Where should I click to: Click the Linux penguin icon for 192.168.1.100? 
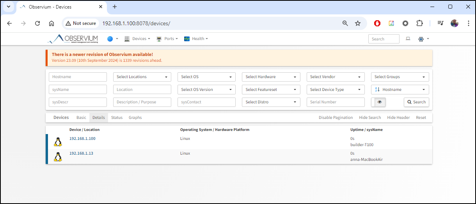tap(58, 141)
